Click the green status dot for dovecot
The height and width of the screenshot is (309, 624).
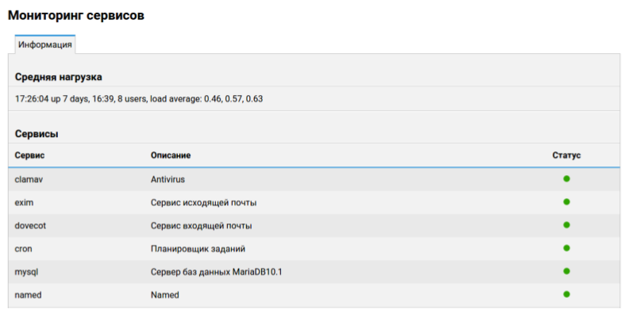pos(566,225)
